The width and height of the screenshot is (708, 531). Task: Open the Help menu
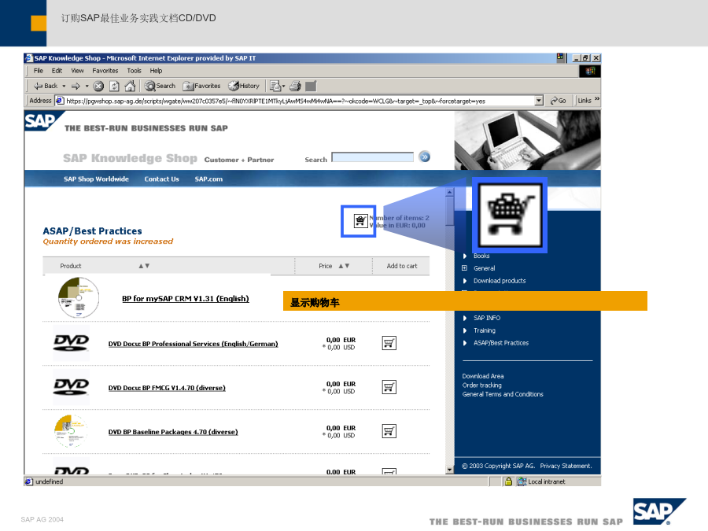157,71
